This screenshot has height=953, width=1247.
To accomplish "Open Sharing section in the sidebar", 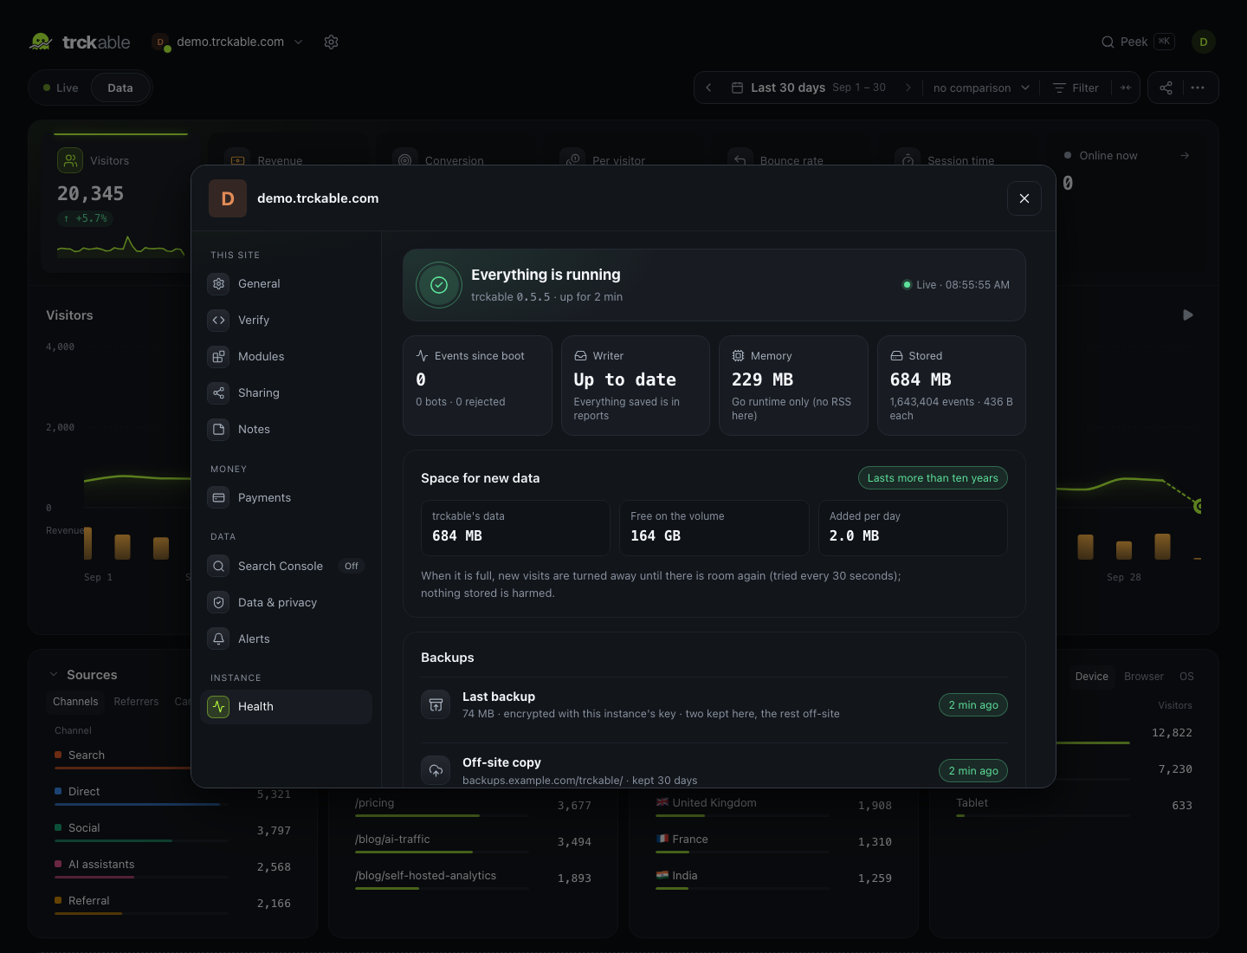I will click(x=287, y=393).
